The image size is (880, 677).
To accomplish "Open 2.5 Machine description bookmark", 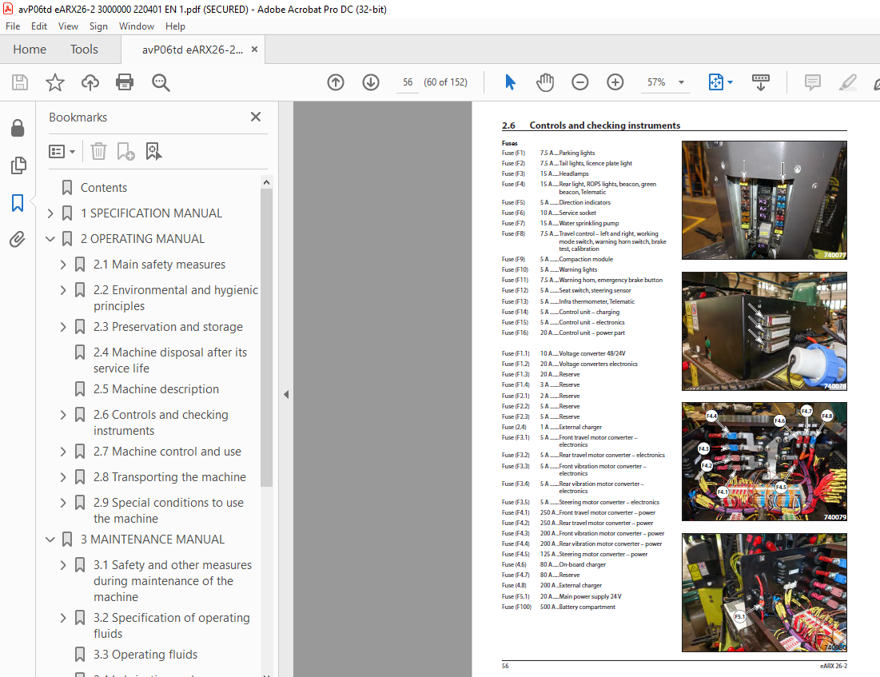I will click(x=156, y=389).
